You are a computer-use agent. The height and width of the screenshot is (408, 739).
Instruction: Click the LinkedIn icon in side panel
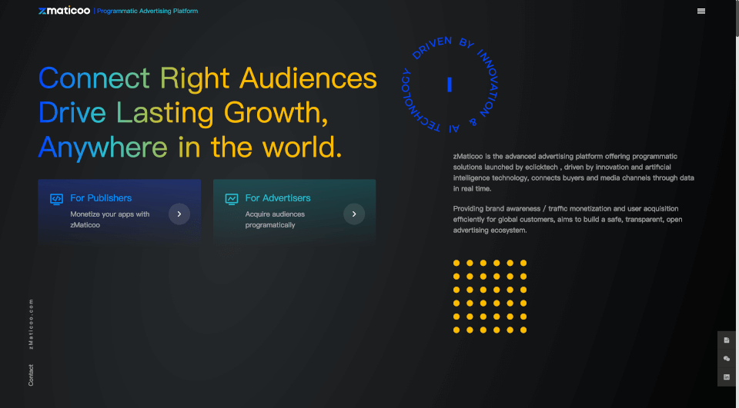coord(726,377)
